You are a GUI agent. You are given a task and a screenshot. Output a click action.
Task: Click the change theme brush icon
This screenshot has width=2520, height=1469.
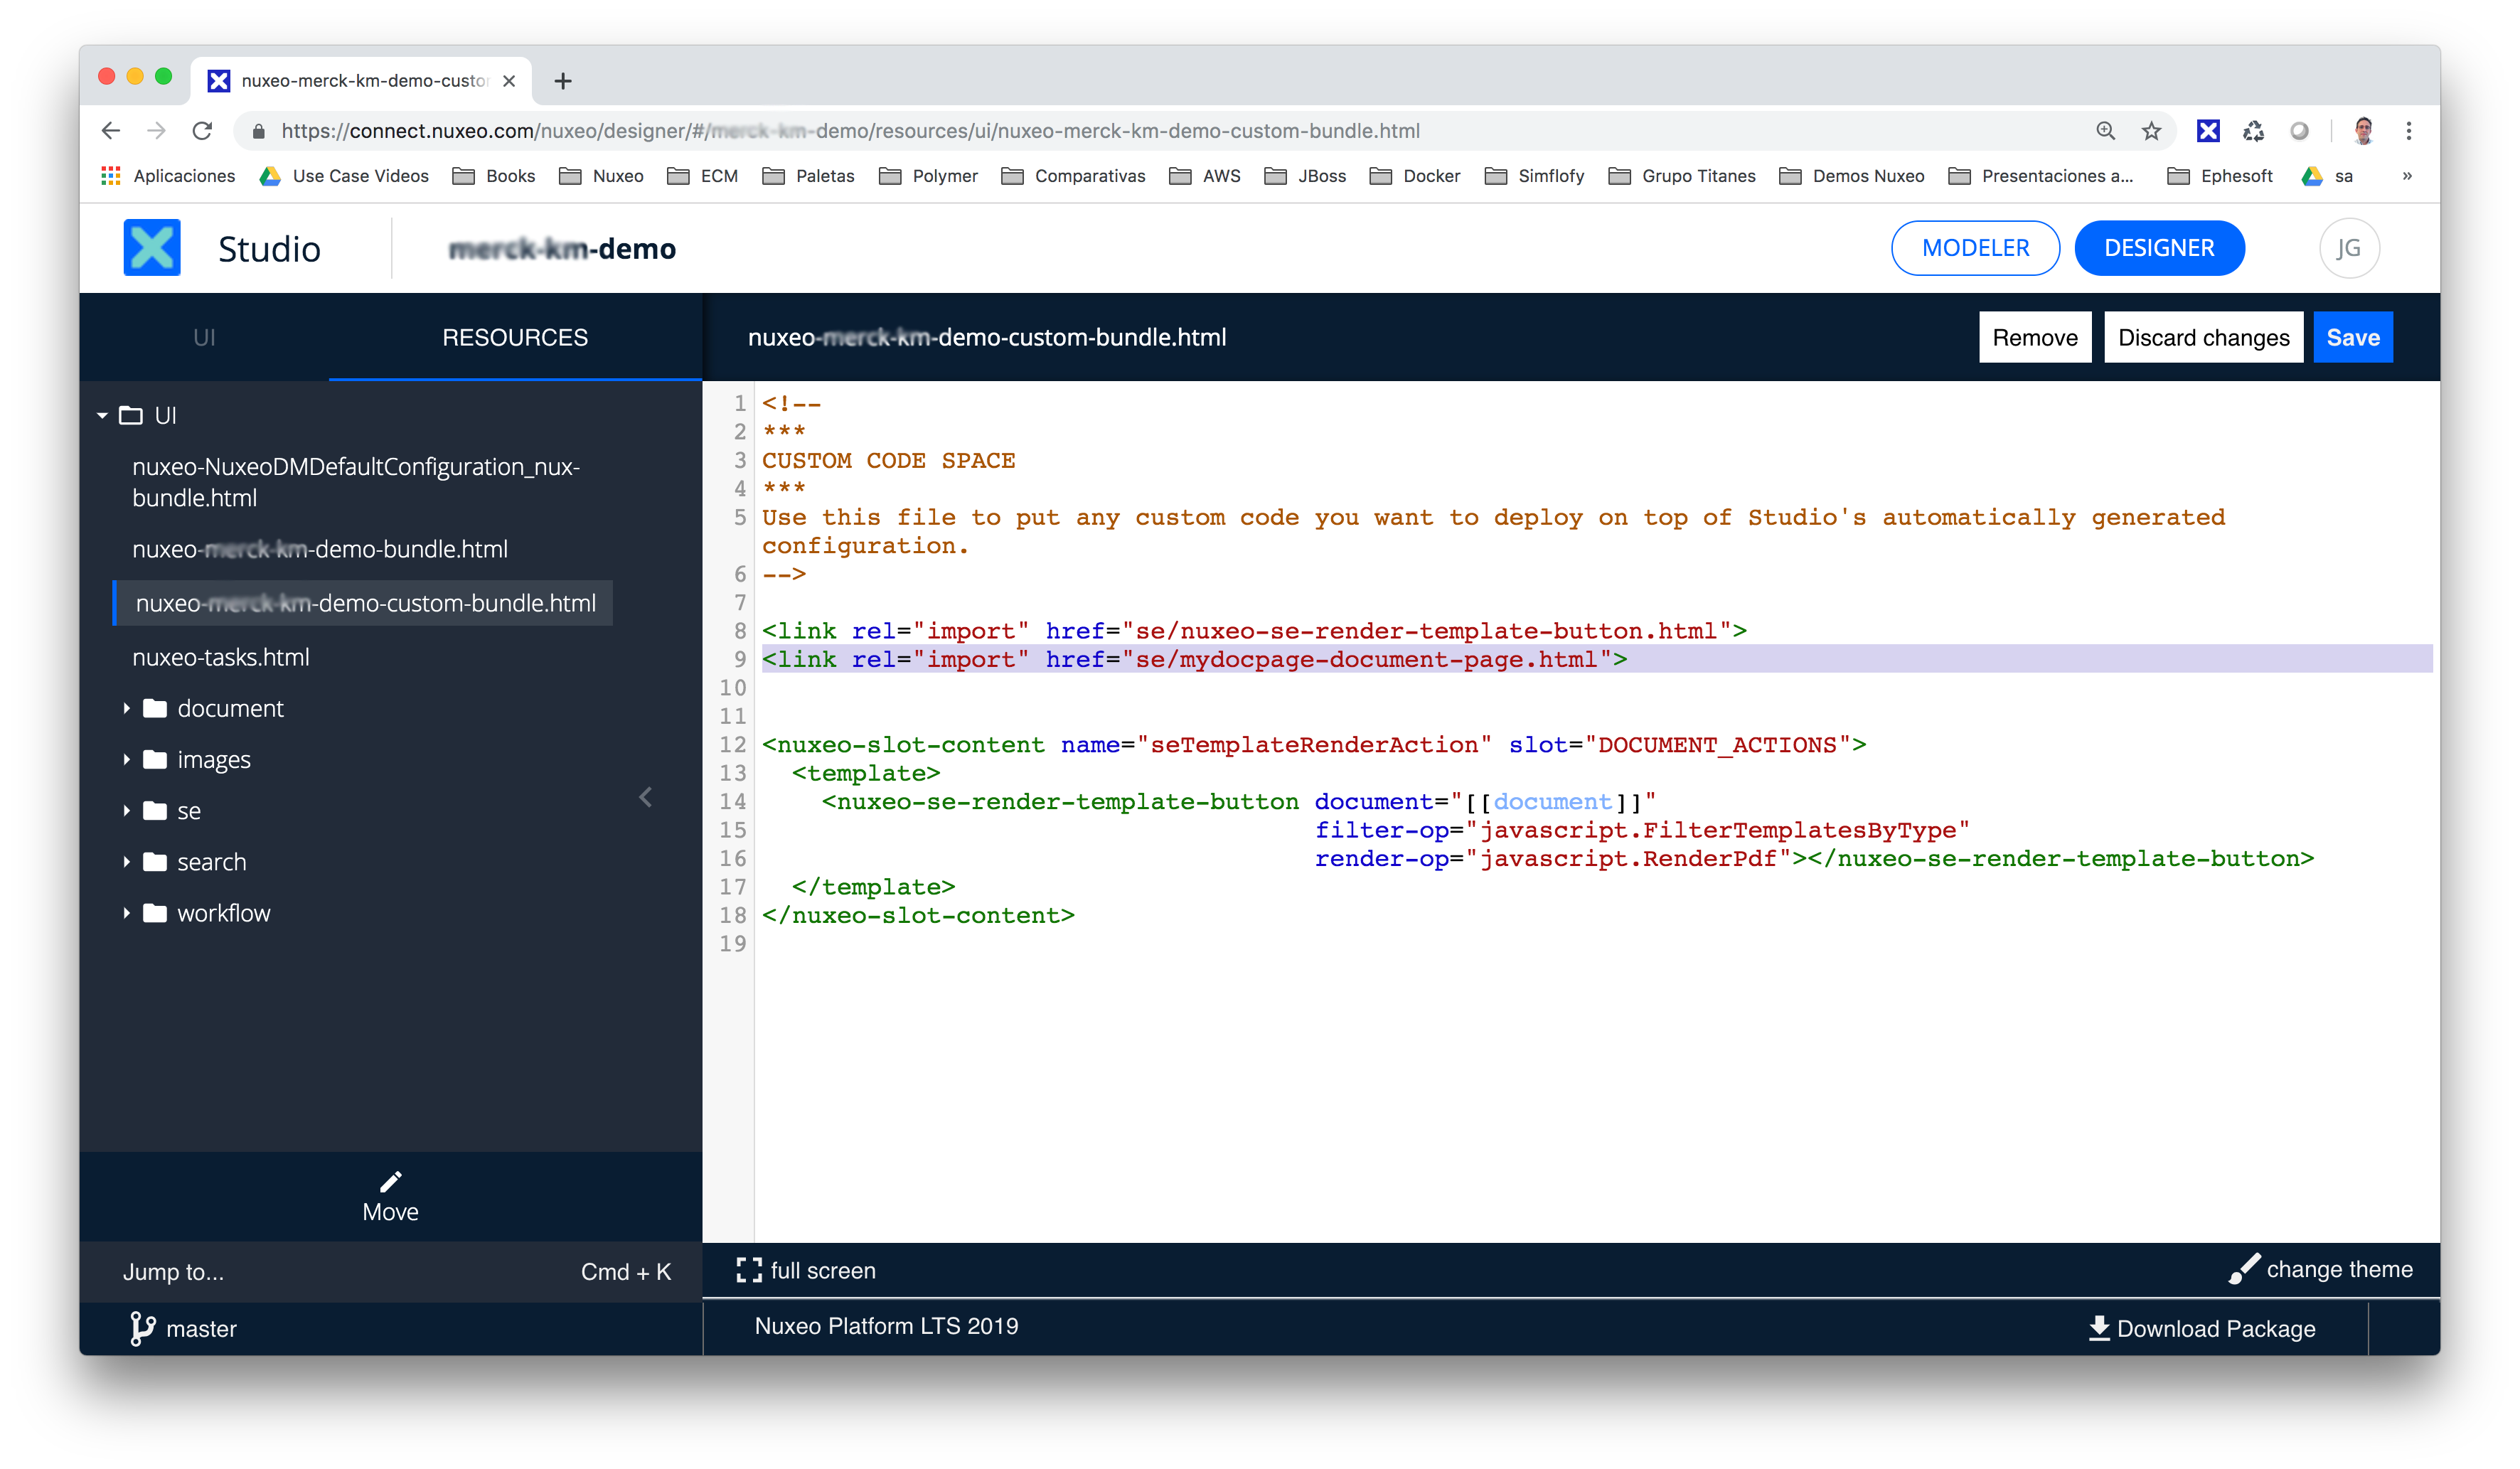click(2244, 1269)
